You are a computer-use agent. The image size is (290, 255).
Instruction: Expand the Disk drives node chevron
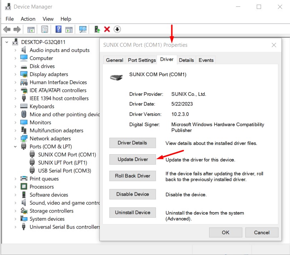tap(15, 66)
